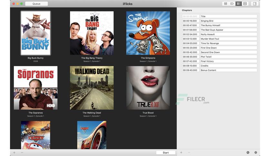Click the 00:00:00.000 timestamp field
The height and width of the screenshot is (156, 270).
pos(191,16)
